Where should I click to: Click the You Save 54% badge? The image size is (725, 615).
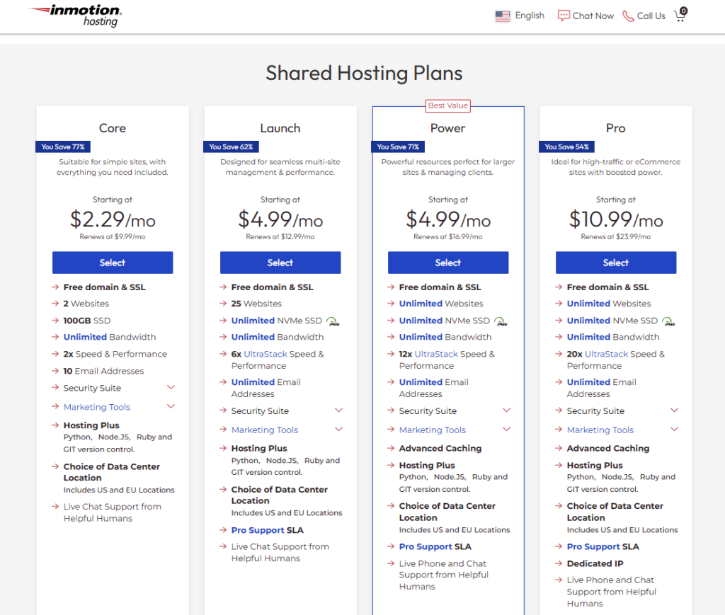(x=566, y=147)
